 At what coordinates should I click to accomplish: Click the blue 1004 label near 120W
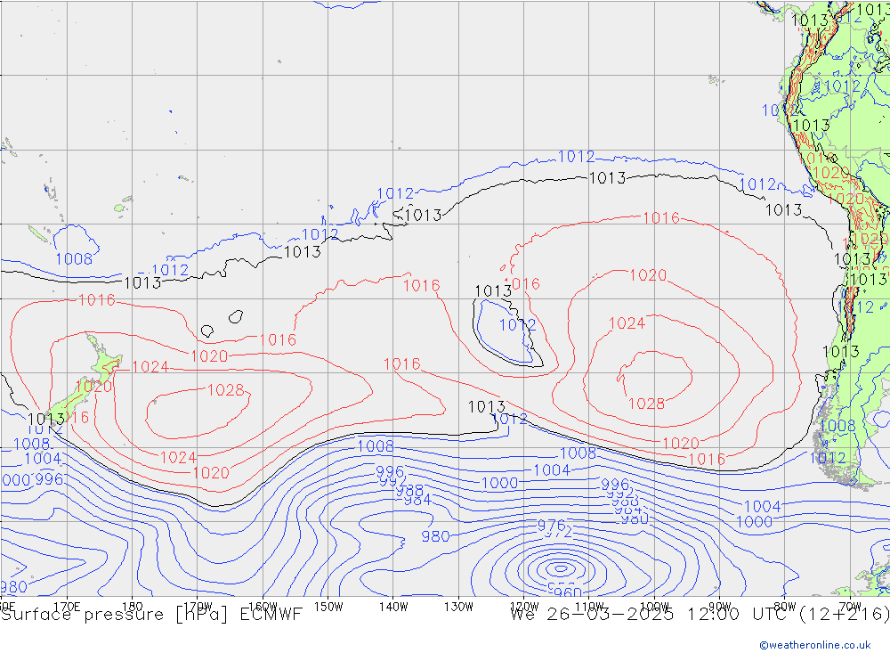[552, 470]
